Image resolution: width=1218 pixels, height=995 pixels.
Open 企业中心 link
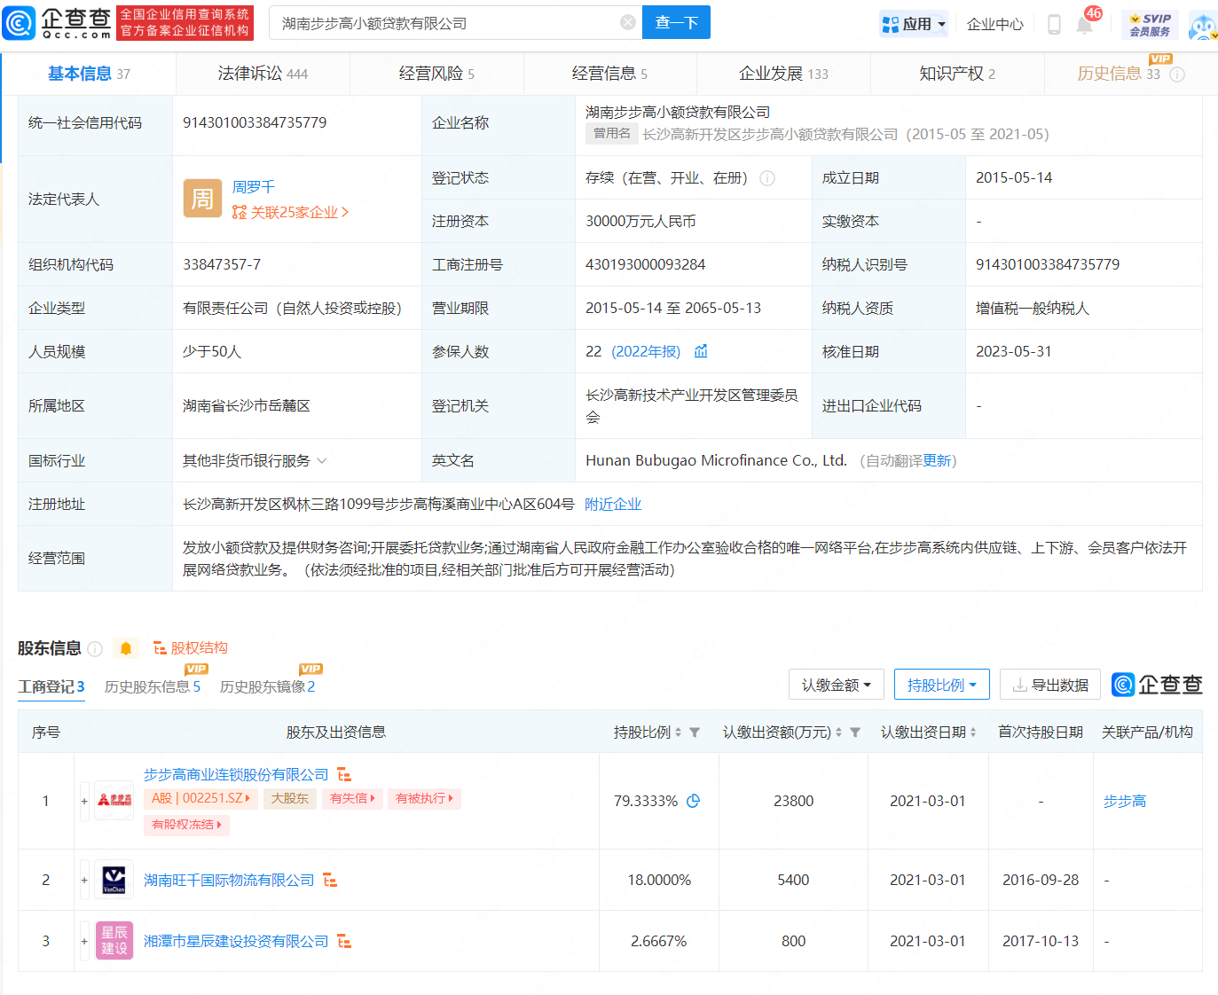[x=994, y=24]
